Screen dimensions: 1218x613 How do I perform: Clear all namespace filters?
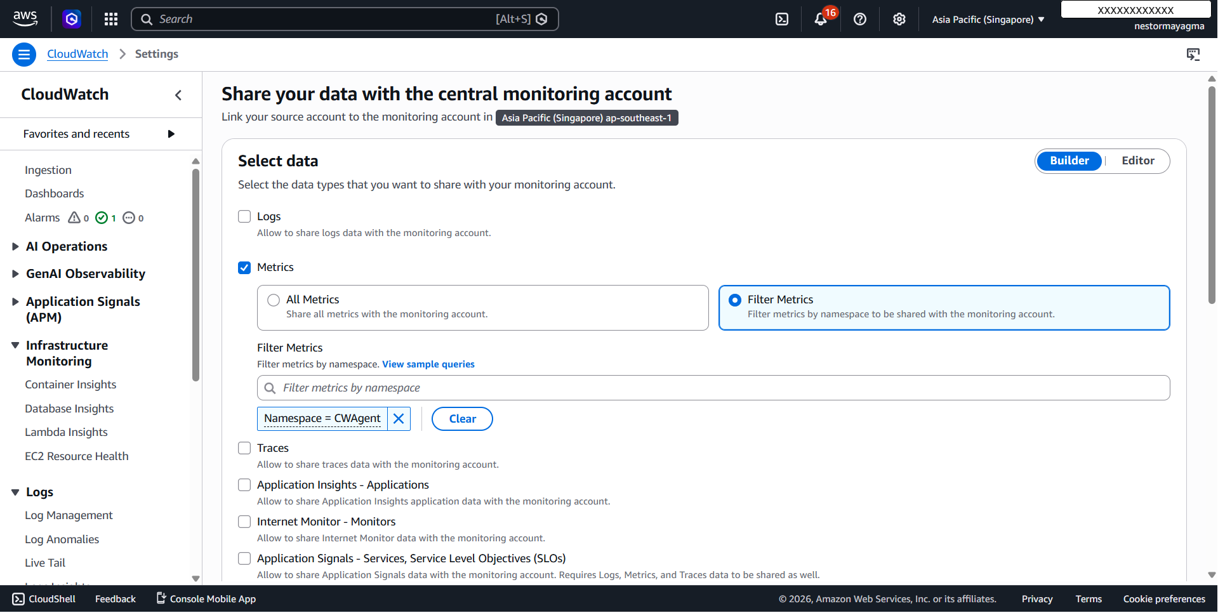(462, 419)
